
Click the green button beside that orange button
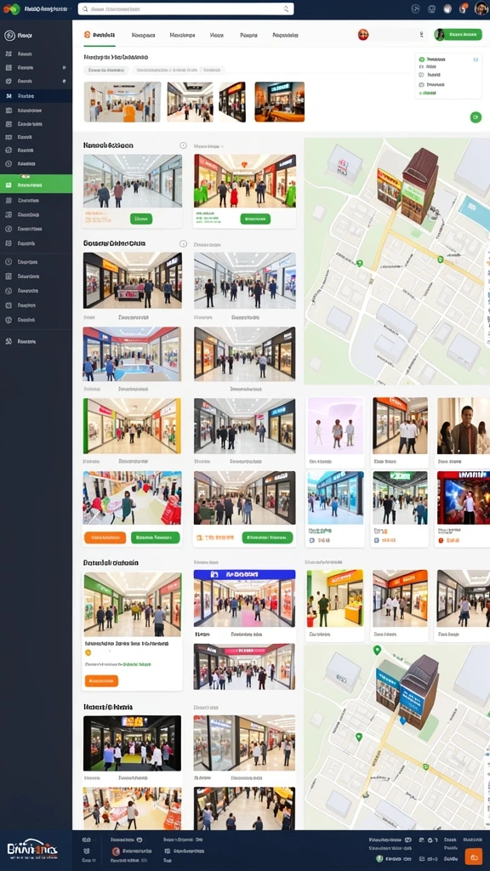tap(156, 538)
